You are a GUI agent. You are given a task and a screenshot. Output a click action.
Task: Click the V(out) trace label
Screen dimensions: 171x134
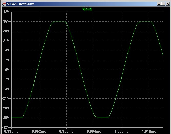click(87, 9)
